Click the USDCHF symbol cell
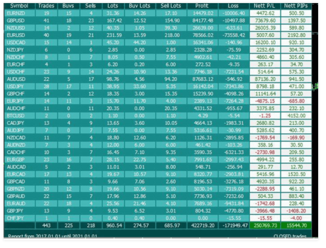This screenshot has height=248, width=326. pyautogui.click(x=19, y=72)
